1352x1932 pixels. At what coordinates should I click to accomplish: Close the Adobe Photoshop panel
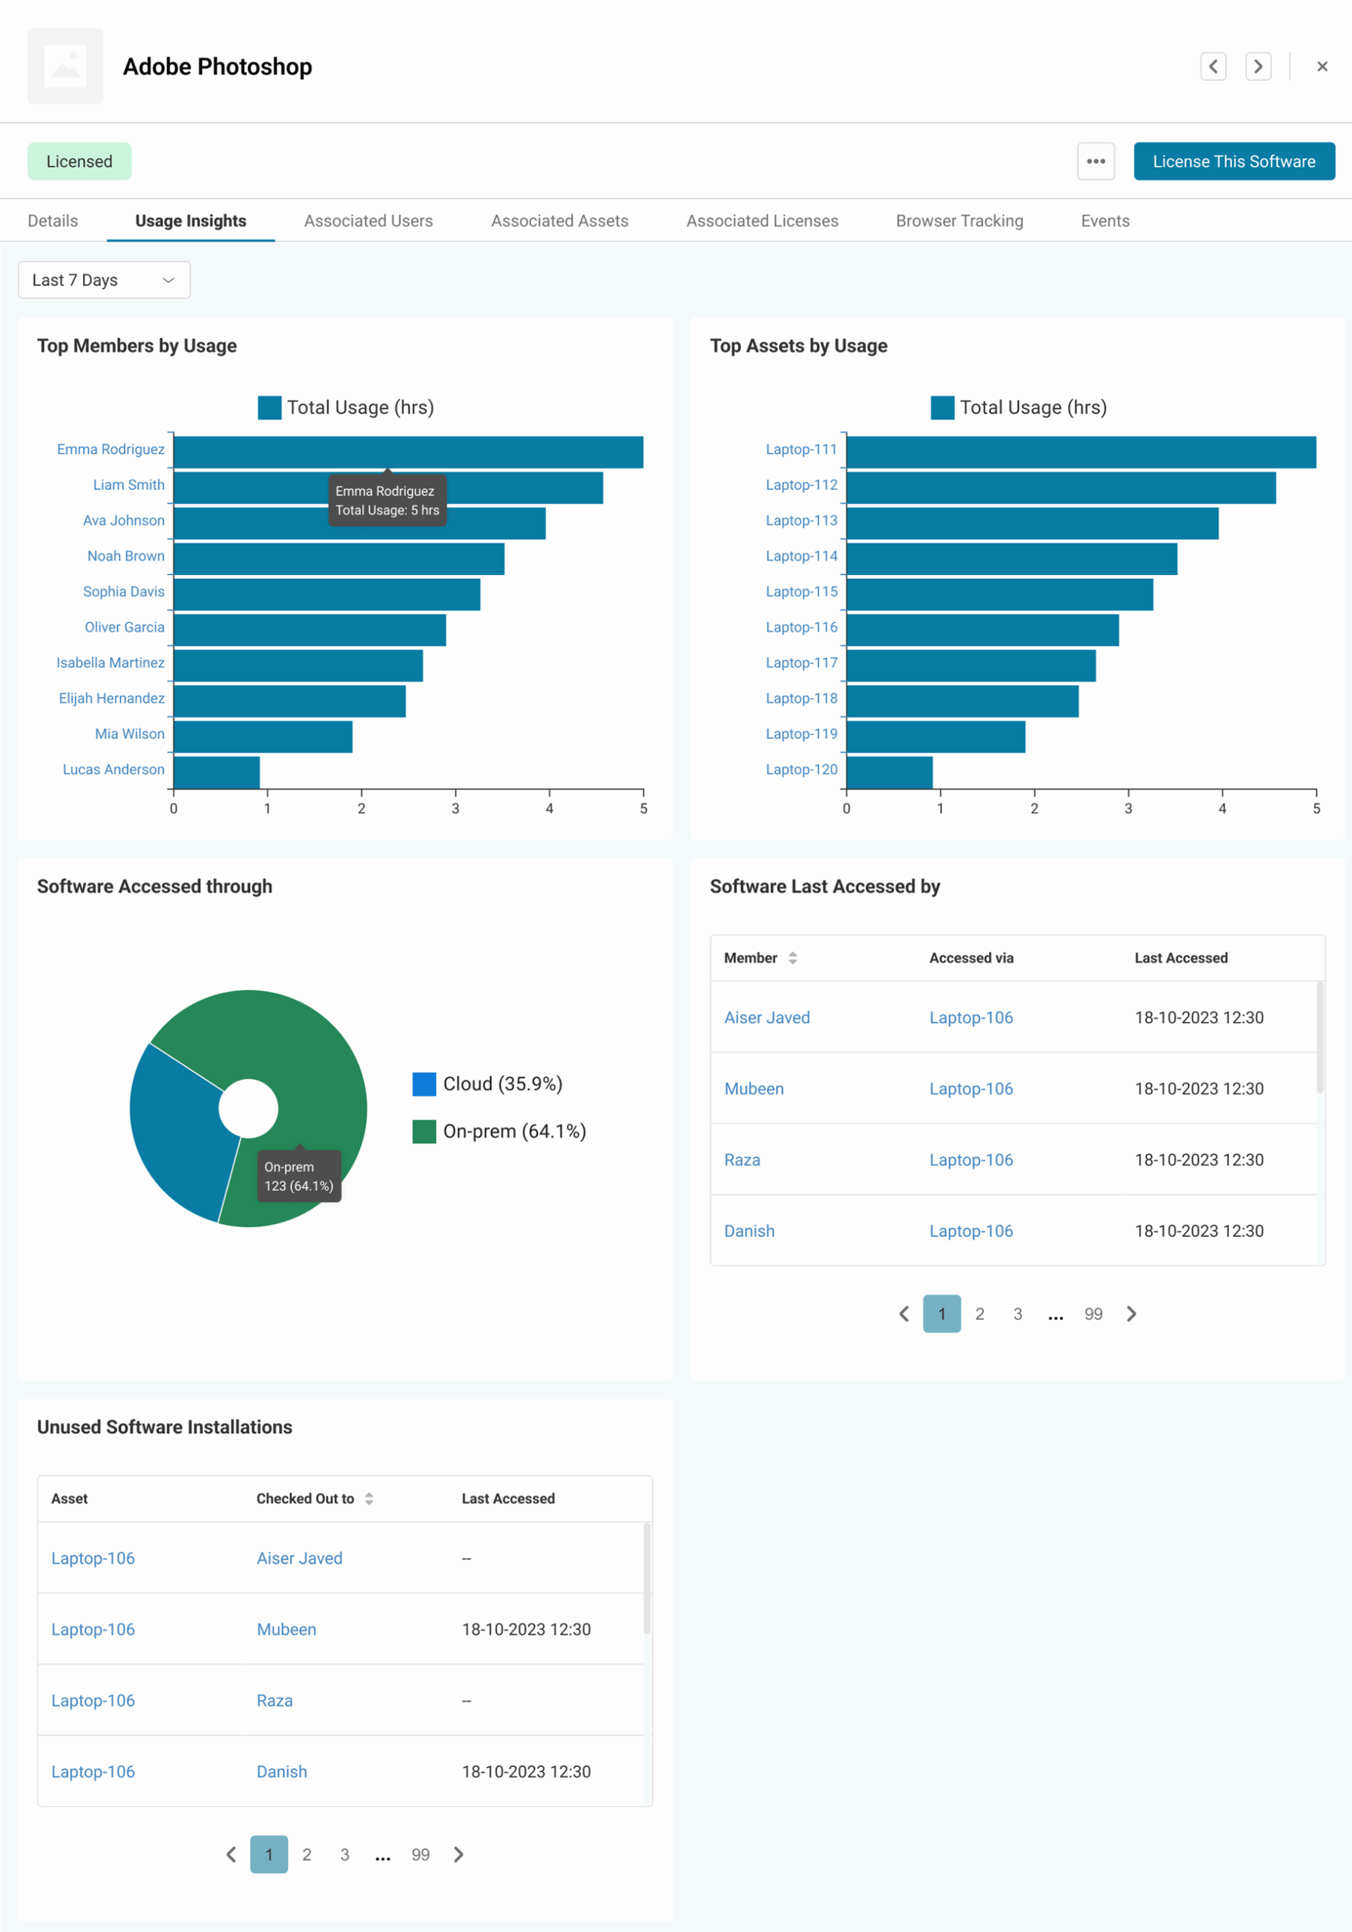[x=1322, y=66]
